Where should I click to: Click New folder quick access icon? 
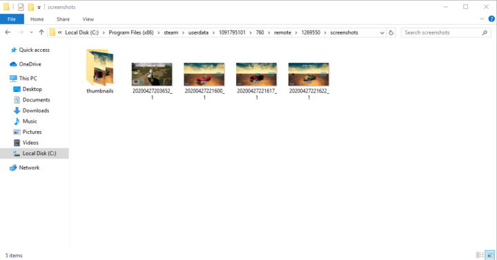click(31, 7)
